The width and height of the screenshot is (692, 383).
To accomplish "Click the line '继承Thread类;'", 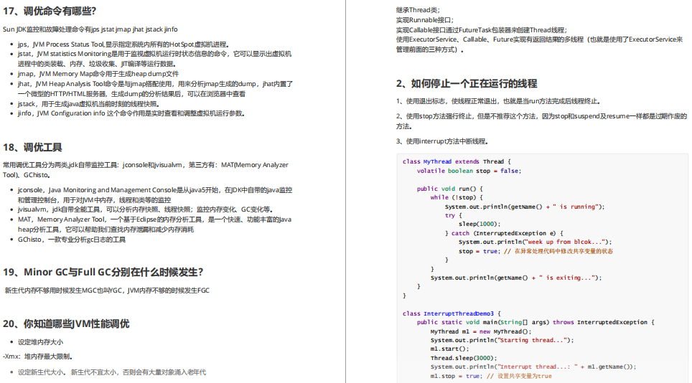I will [418, 10].
